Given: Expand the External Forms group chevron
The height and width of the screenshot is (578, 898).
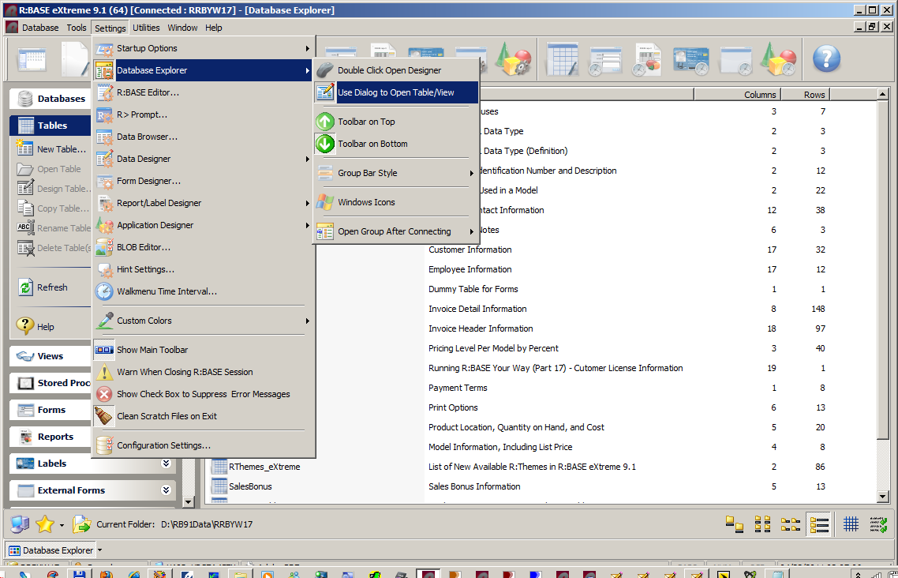Looking at the screenshot, I should tap(166, 490).
